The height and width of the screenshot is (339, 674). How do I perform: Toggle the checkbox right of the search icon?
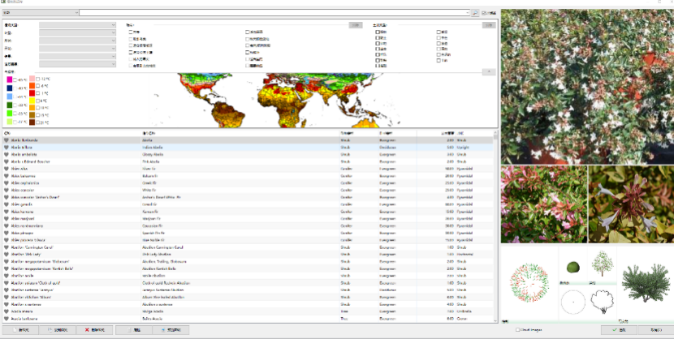[485, 13]
